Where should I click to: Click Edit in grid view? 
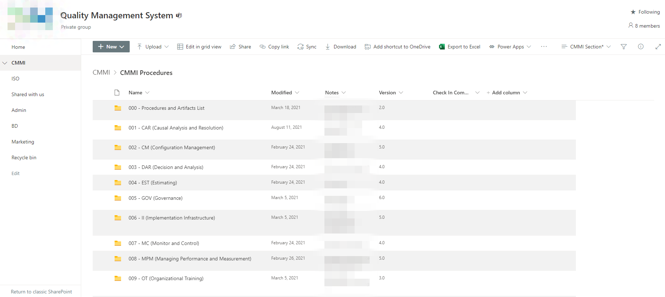[199, 47]
